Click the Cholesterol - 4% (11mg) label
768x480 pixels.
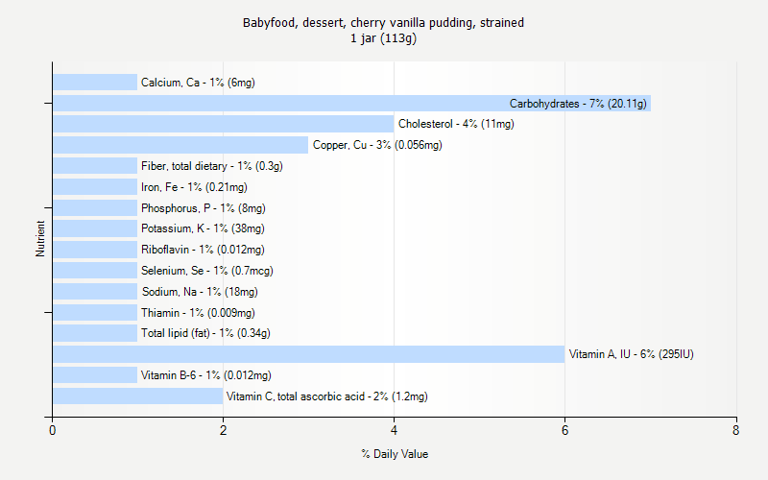tap(456, 124)
